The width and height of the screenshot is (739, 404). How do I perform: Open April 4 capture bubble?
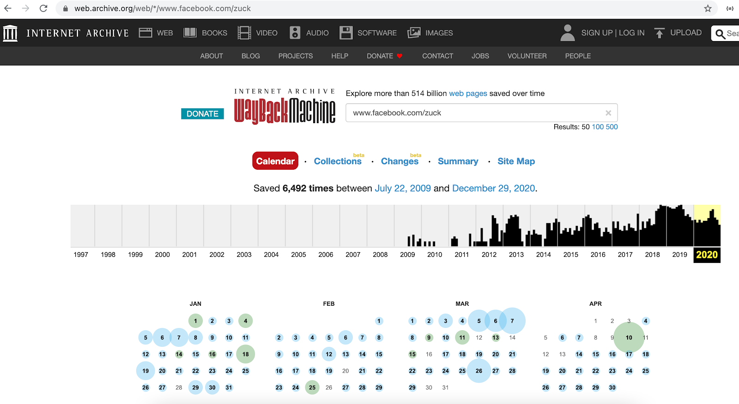pyautogui.click(x=646, y=321)
